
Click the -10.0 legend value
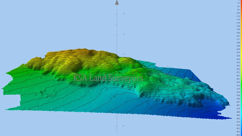238,13
